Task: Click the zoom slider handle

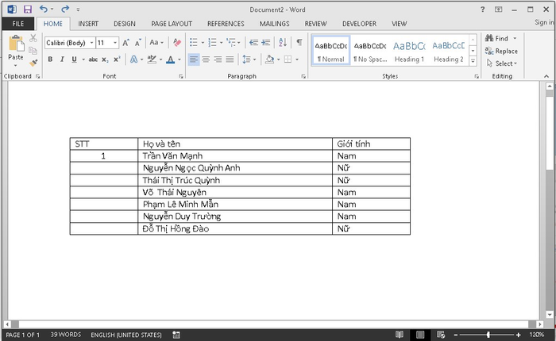Action: pos(488,335)
